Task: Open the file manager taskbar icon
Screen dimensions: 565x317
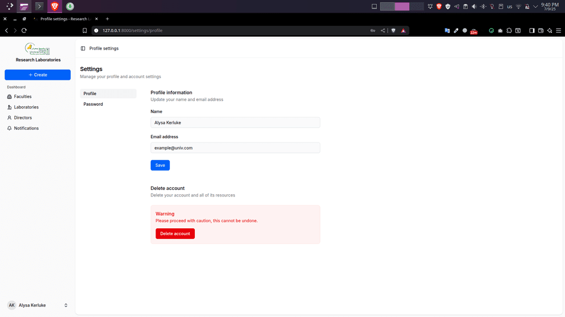Action: (24, 6)
